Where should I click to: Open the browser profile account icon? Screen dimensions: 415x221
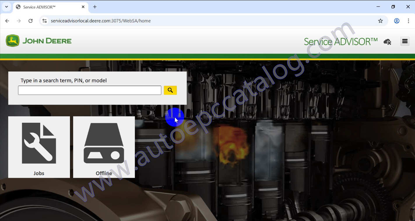coord(397,21)
